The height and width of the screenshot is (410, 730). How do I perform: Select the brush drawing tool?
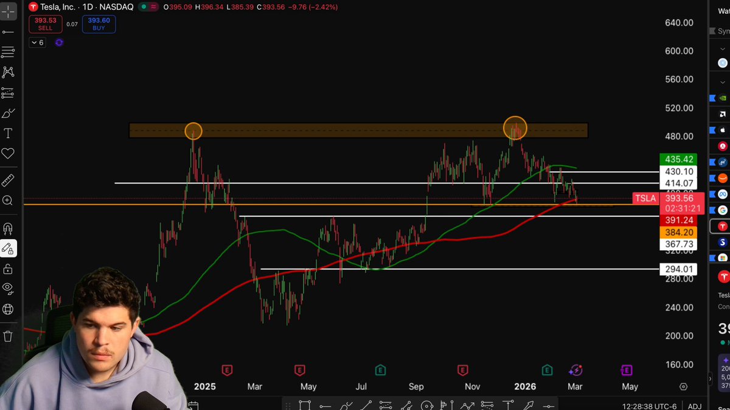click(x=8, y=114)
